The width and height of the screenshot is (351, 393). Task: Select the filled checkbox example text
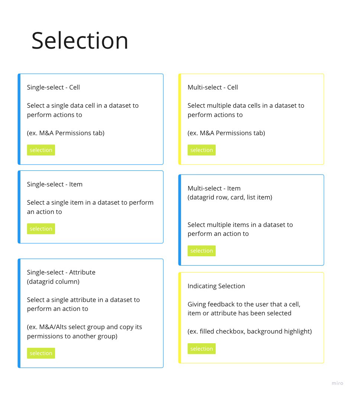[x=249, y=331]
